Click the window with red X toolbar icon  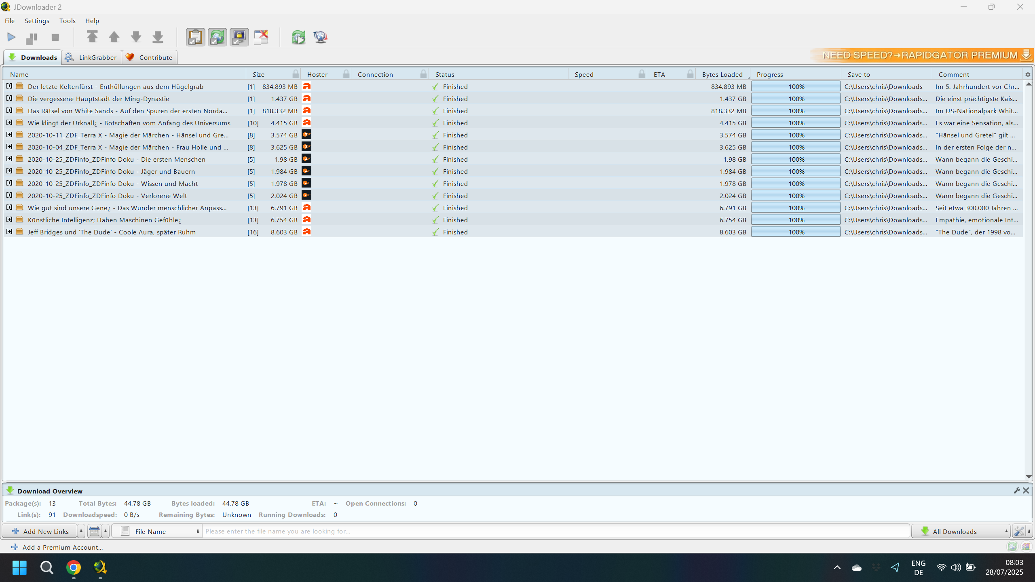coord(261,37)
